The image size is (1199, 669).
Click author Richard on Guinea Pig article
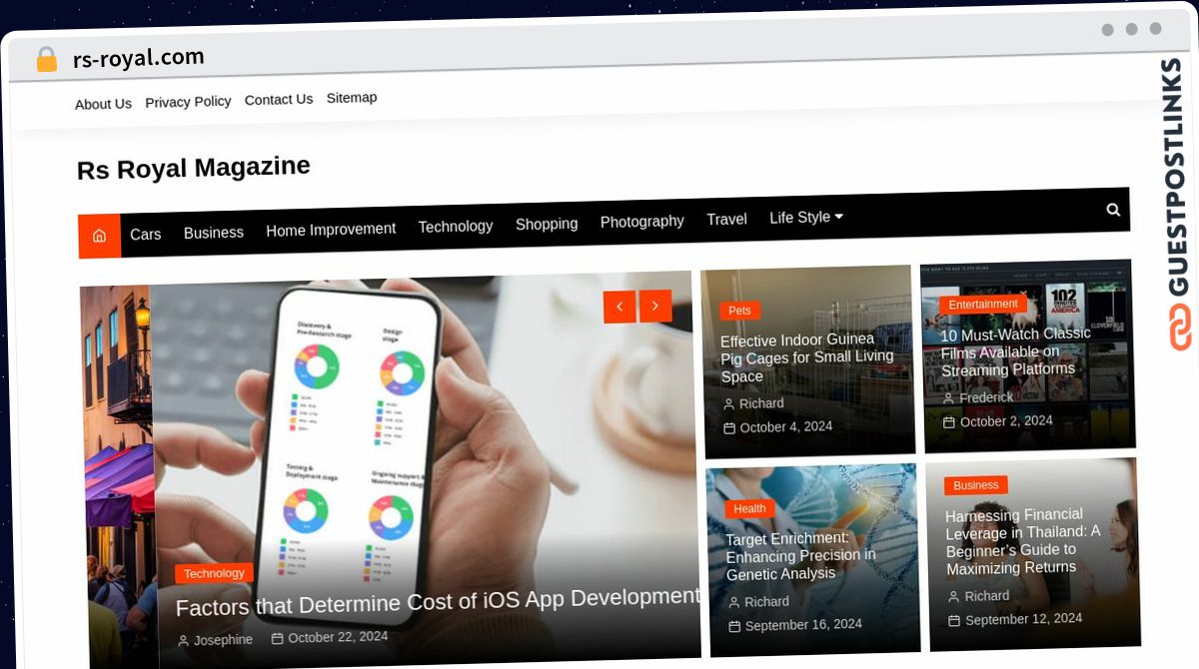tap(761, 403)
